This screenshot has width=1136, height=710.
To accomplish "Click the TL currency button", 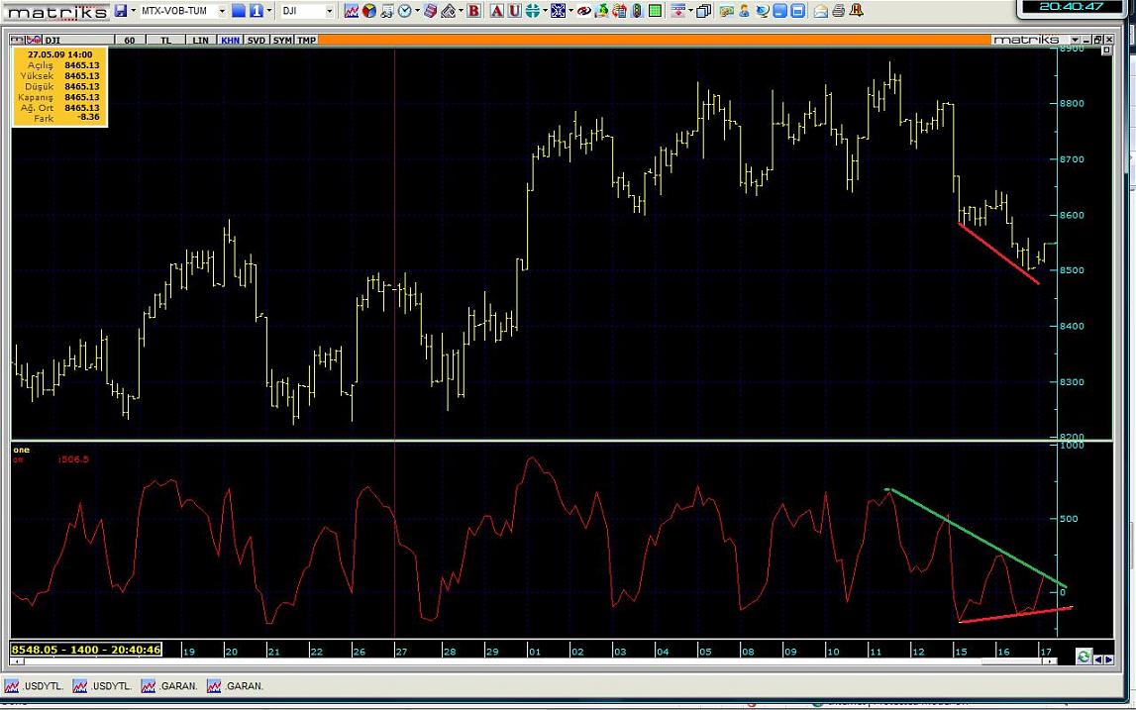I will [x=165, y=41].
